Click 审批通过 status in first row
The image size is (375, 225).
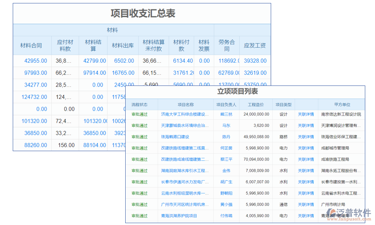139,113
